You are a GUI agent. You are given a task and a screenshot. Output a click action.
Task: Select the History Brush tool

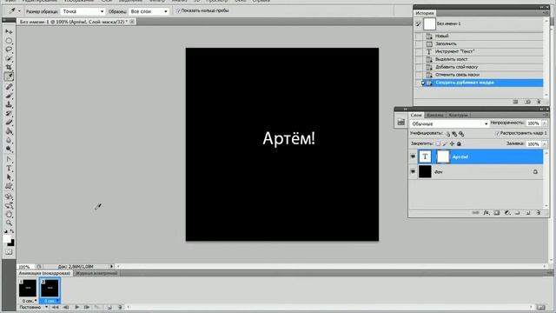[9, 113]
